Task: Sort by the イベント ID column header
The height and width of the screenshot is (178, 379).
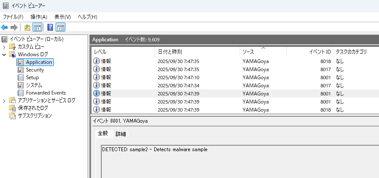Action: tap(320, 52)
